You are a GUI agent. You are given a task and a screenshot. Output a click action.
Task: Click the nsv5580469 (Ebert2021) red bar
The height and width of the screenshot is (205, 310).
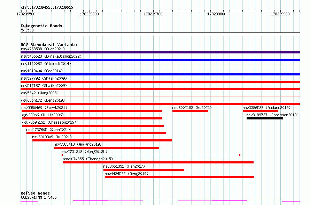click(92, 111)
